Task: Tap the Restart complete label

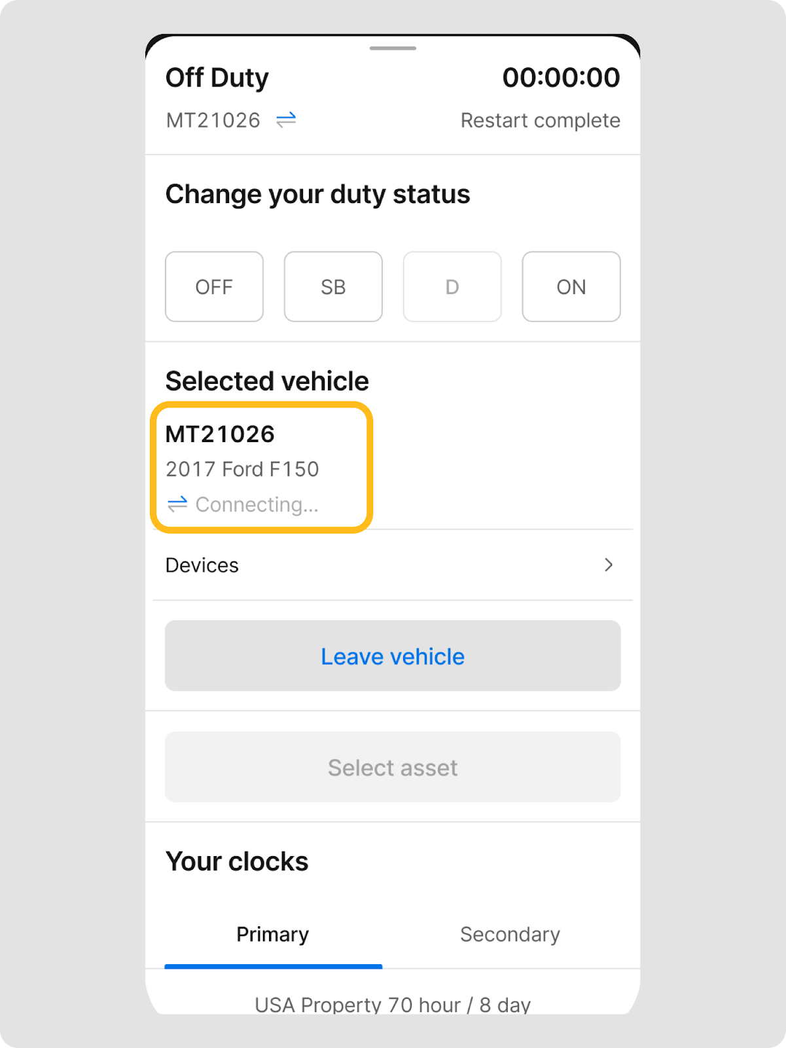Action: click(x=540, y=121)
